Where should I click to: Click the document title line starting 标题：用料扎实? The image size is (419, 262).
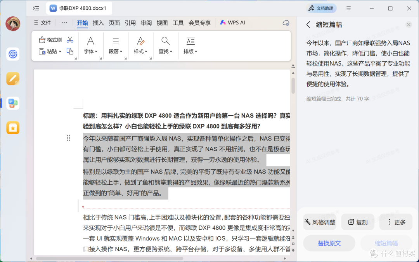(x=187, y=116)
